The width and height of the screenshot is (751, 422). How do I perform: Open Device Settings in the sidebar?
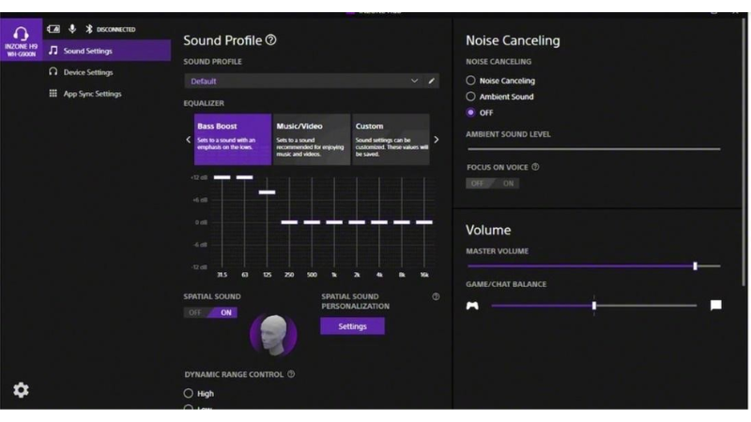pos(87,72)
